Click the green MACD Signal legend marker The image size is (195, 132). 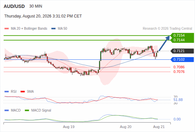point(27,111)
